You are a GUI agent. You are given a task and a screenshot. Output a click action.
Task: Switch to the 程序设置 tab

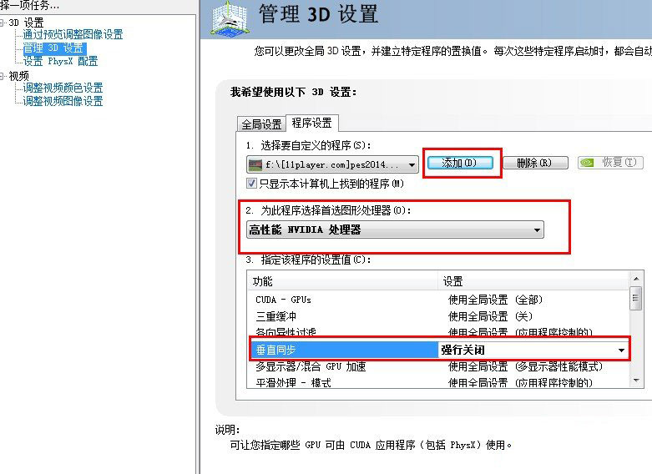[312, 123]
